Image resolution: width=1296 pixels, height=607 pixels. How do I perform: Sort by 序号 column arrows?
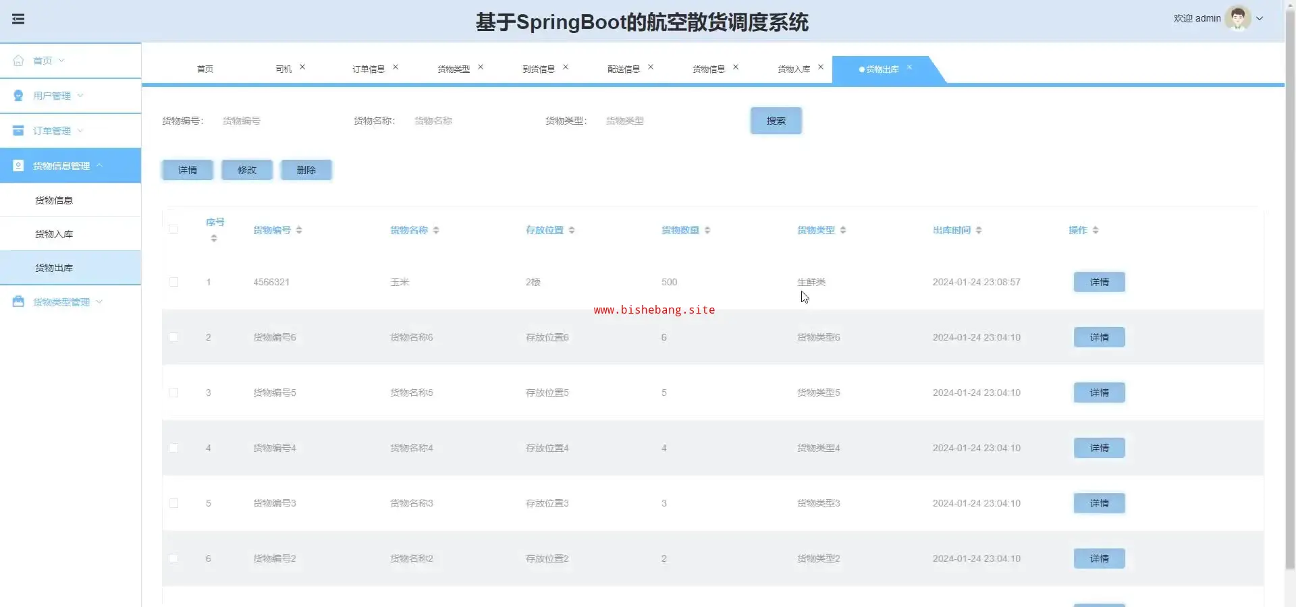(x=214, y=238)
